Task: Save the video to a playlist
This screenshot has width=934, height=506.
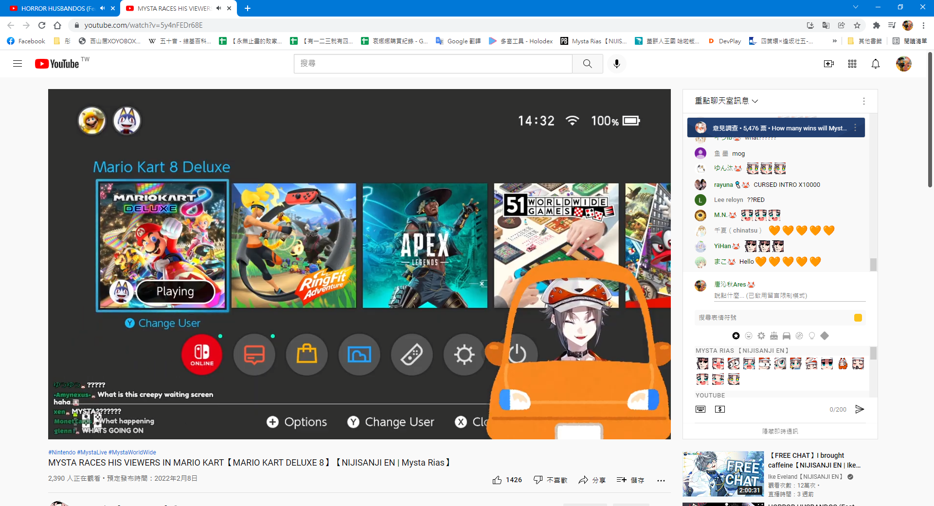Action: click(630, 480)
